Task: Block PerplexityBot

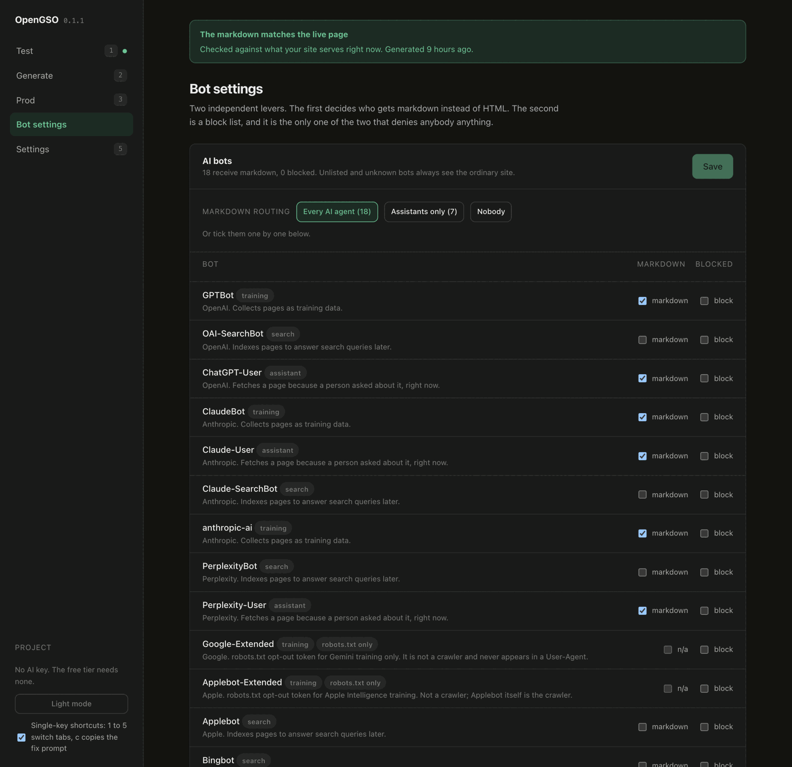Action: tap(704, 573)
